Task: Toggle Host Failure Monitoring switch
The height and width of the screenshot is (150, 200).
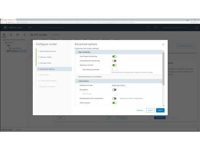Action: (x=114, y=56)
